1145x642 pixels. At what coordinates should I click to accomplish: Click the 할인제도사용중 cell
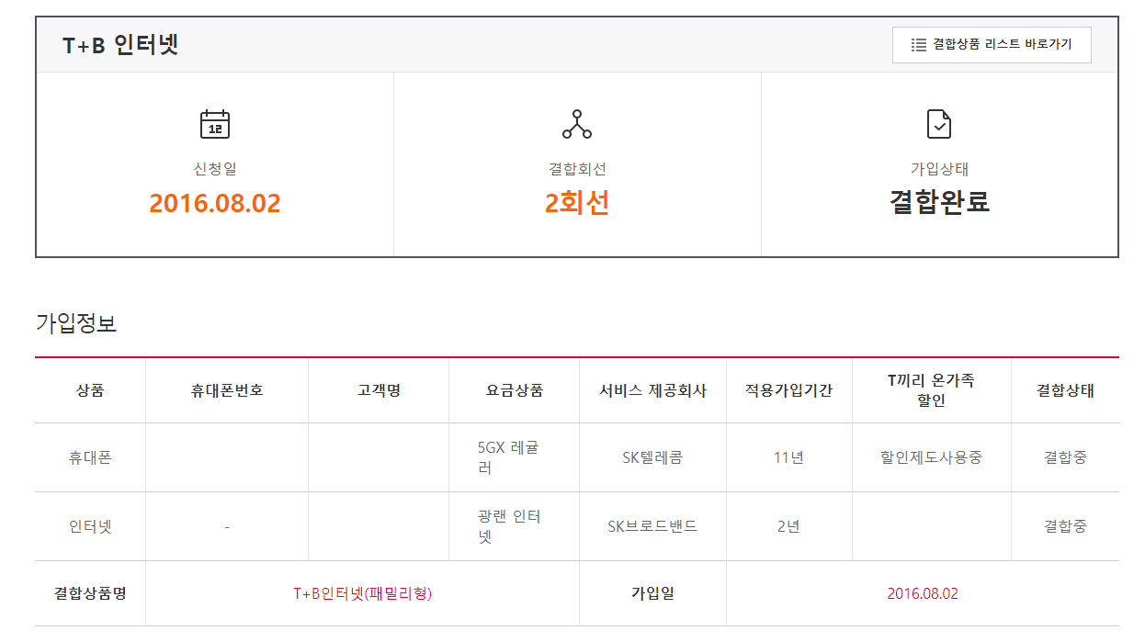pos(931,457)
